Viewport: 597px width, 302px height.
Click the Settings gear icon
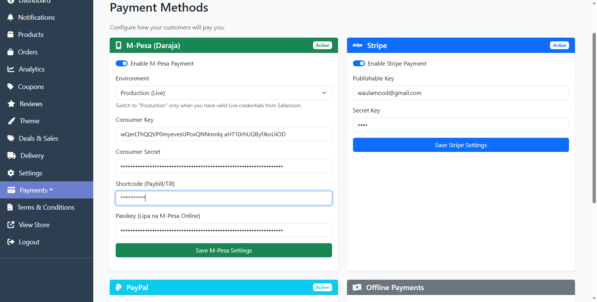(11, 173)
